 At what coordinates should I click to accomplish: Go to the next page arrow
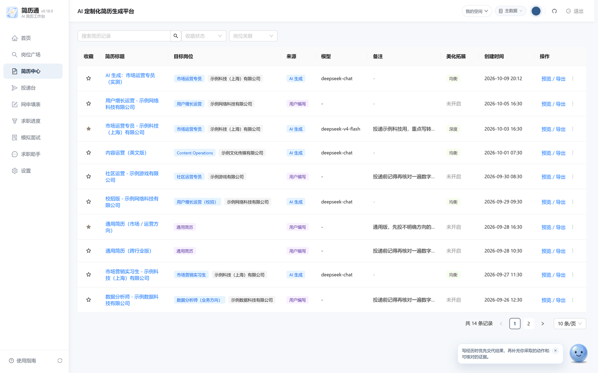click(542, 324)
